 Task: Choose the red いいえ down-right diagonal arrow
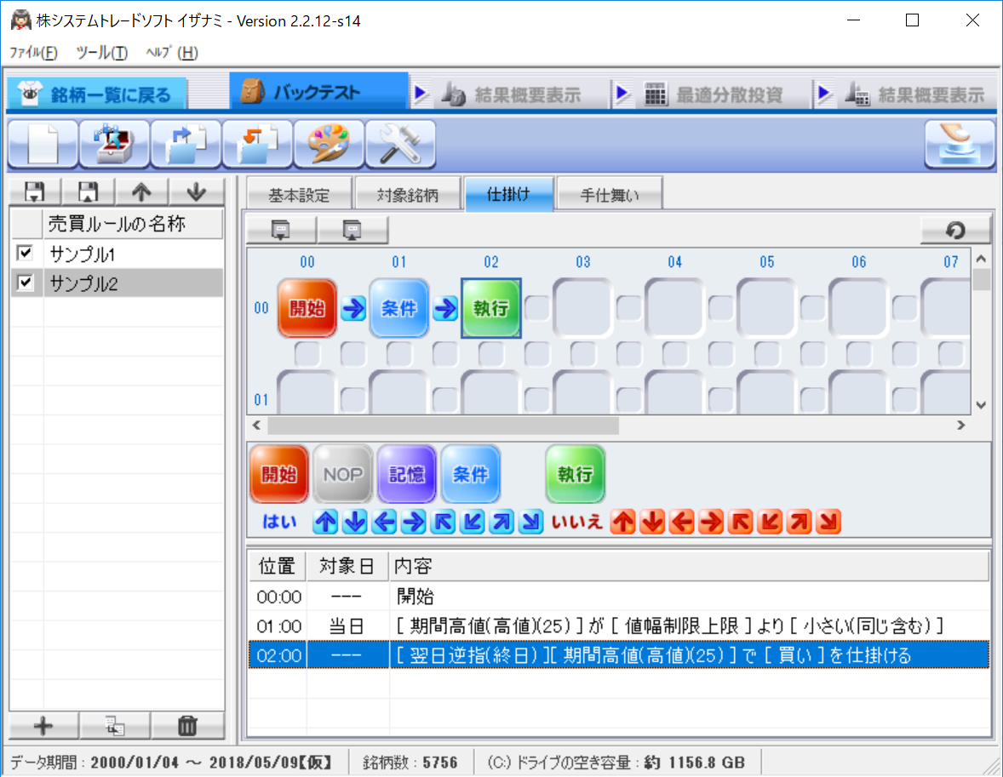click(x=828, y=522)
